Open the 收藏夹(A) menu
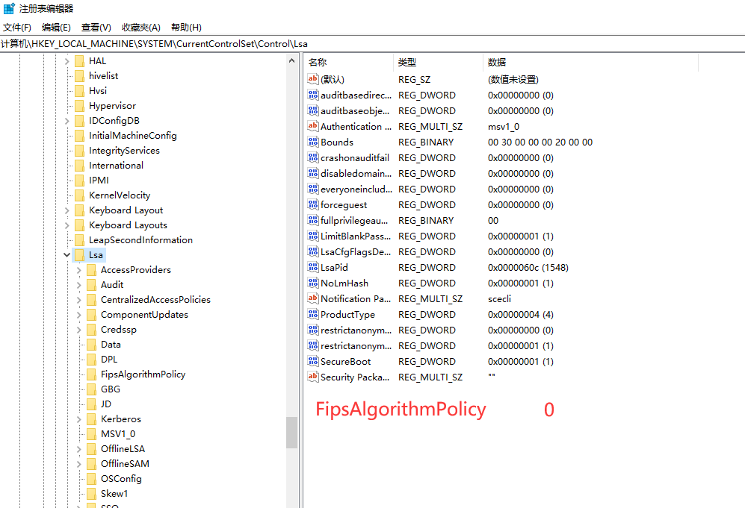Viewport: 745px width, 508px height. tap(140, 28)
